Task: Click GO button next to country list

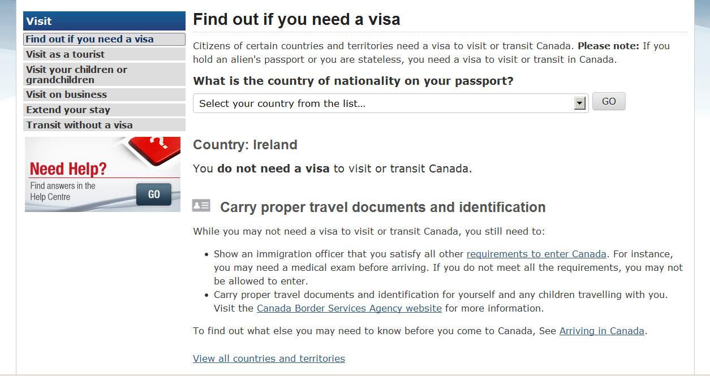Action: 609,102
